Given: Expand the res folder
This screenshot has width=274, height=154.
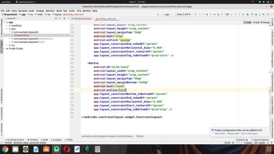Looking at the screenshot, I should (x=7, y=45).
